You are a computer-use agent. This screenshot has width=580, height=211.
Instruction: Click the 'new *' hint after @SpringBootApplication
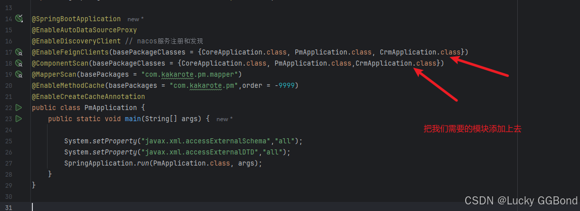(x=136, y=19)
